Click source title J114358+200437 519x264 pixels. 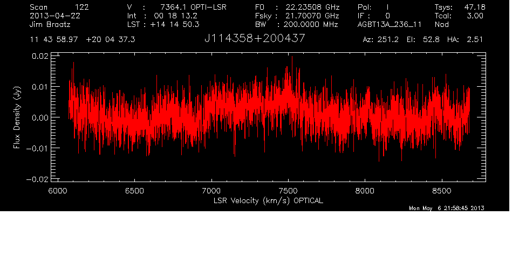255,38
